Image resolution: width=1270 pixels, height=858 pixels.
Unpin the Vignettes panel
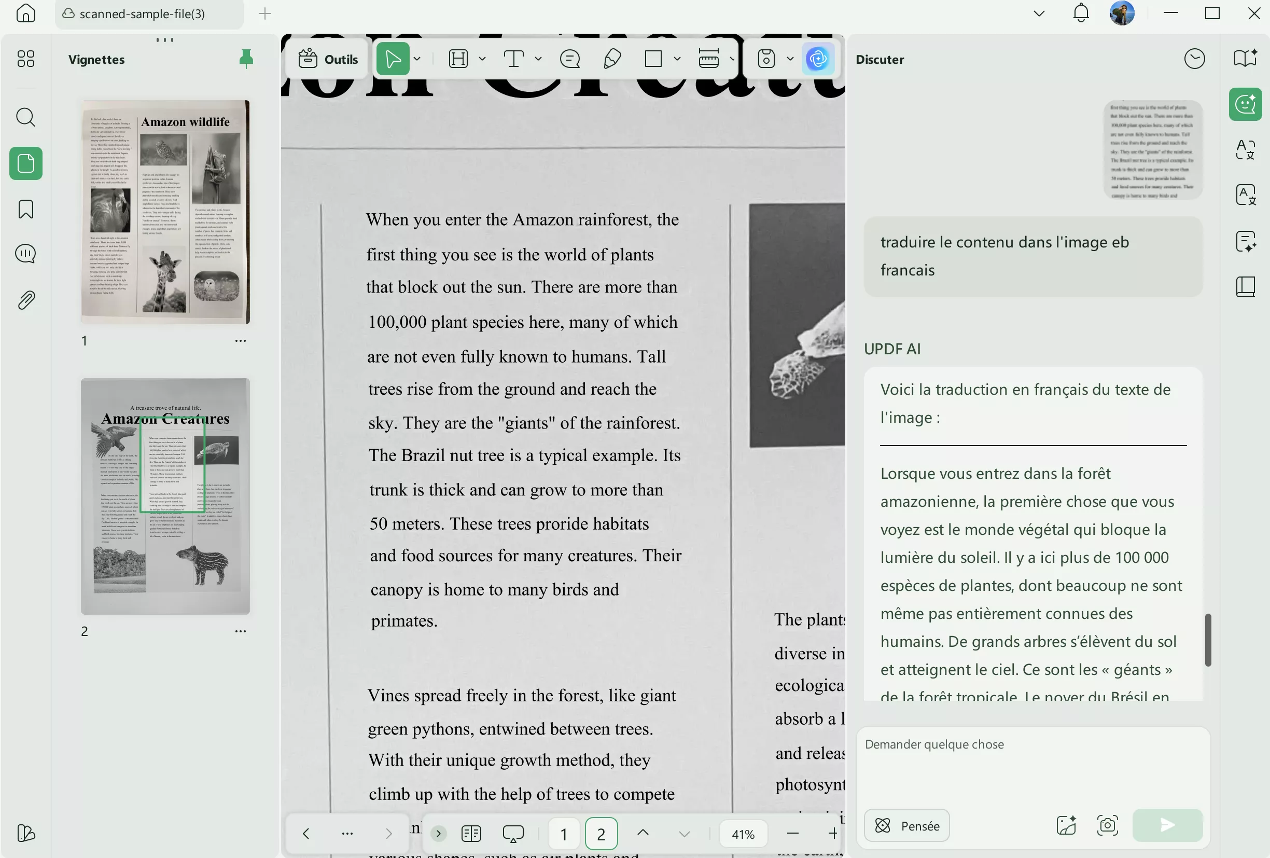246,59
